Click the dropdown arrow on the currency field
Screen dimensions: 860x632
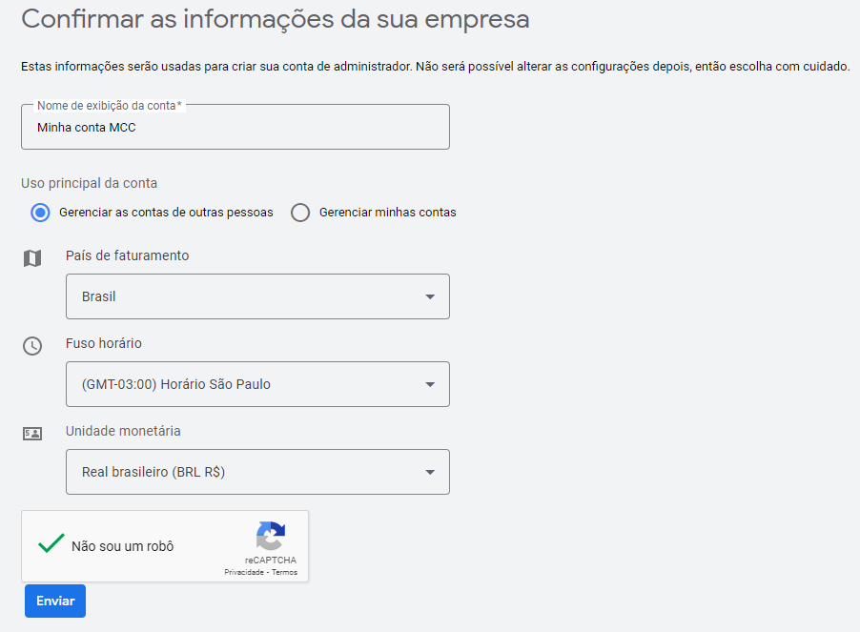[428, 472]
